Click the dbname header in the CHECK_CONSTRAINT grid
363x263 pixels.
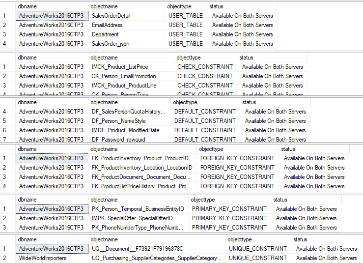[52, 58]
